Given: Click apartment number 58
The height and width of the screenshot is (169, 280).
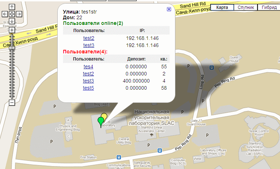Looking at the screenshot, I should coord(164,88).
